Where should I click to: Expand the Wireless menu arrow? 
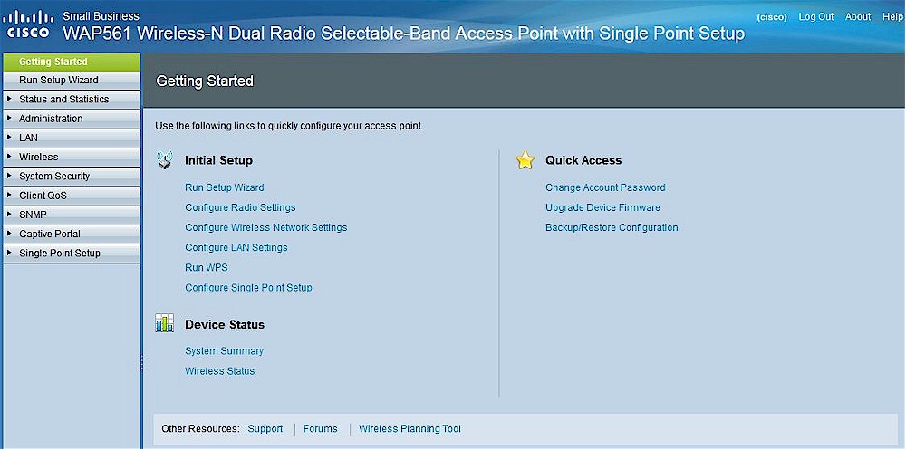pos(9,157)
